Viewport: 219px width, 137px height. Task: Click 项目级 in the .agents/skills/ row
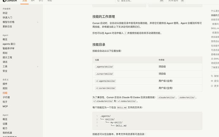click(x=162, y=66)
